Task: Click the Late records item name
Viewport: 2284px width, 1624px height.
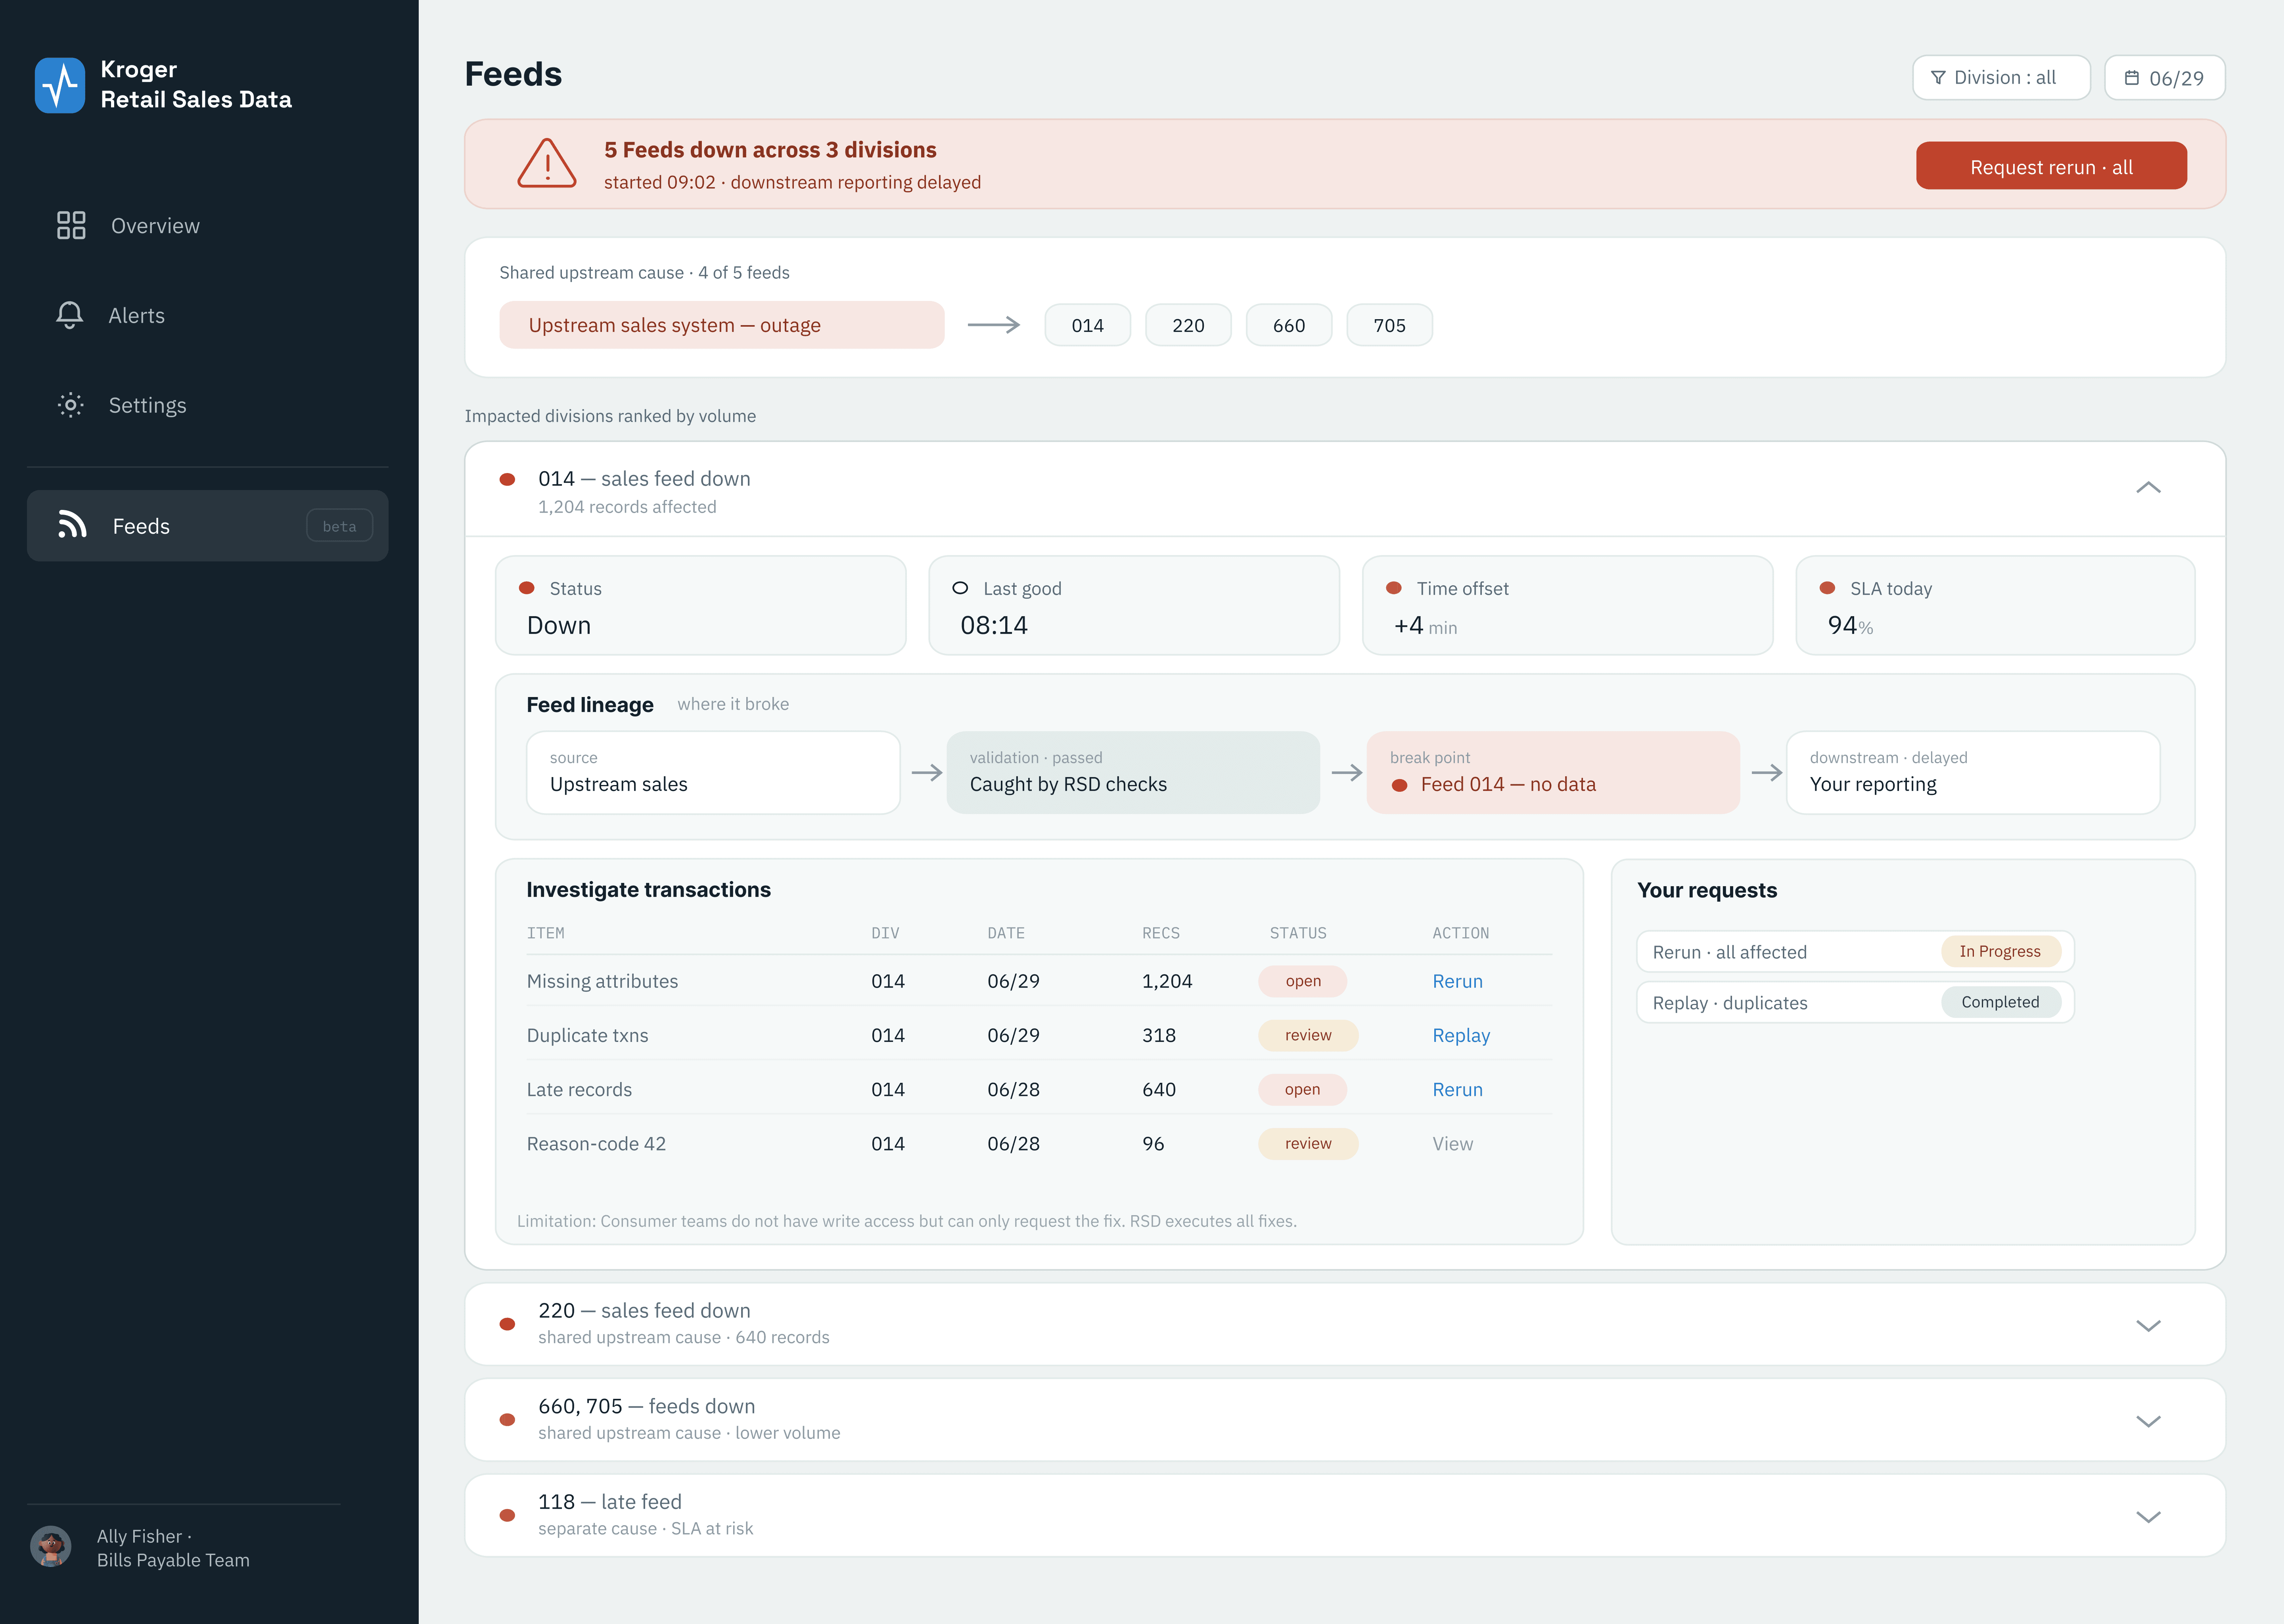Action: (x=579, y=1090)
